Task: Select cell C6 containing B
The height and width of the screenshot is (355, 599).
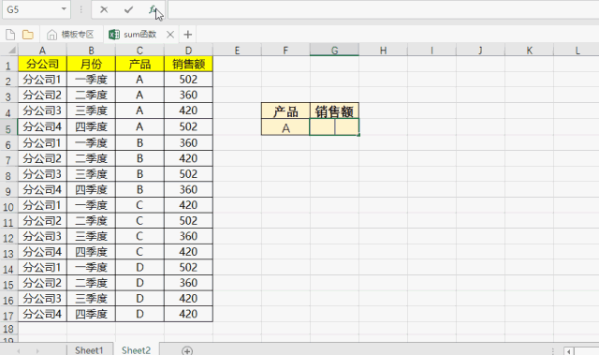Action: (139, 143)
